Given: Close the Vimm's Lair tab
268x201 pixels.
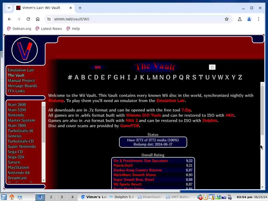Looking at the screenshot, I should (x=70, y=8).
